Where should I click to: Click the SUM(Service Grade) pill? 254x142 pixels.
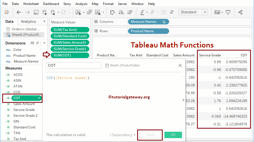pos(70,49)
